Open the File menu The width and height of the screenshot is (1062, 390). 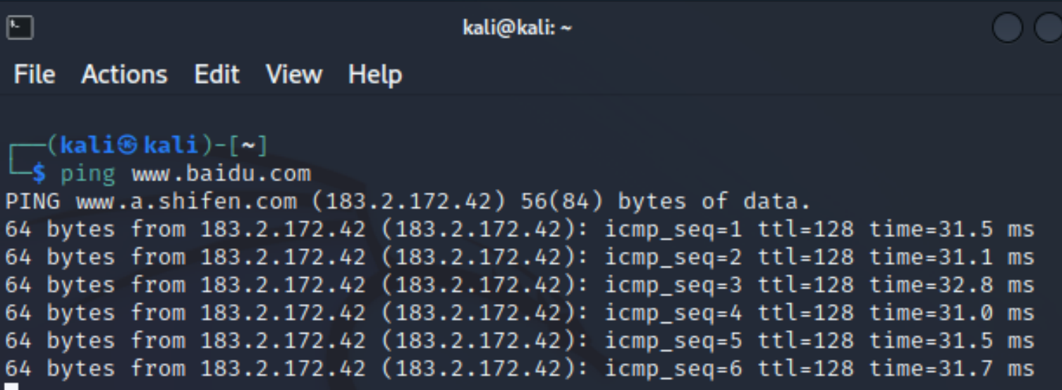[x=35, y=74]
